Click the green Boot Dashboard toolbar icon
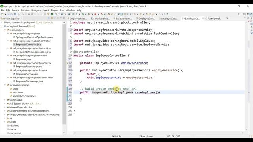Image resolution: width=253 pixels, height=142 pixels. (52, 14)
